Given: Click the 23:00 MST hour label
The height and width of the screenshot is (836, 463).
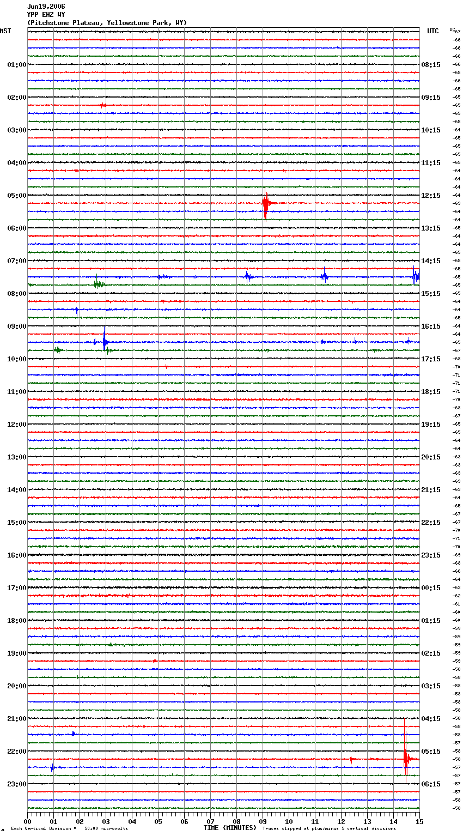Looking at the screenshot, I should [16, 784].
